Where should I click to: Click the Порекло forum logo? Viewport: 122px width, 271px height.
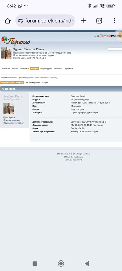pyautogui.click(x=16, y=41)
